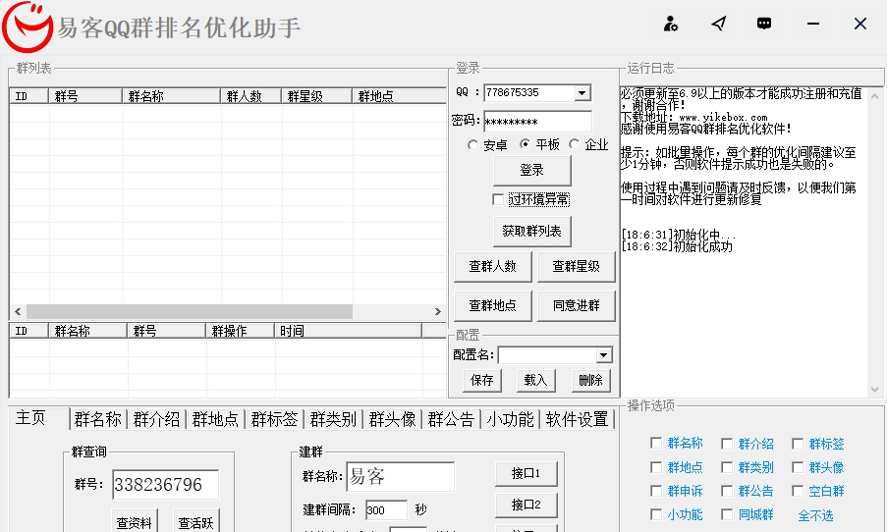This screenshot has height=532, width=887.
Task: Enable the 群头像 operation checkbox
Action: click(798, 467)
